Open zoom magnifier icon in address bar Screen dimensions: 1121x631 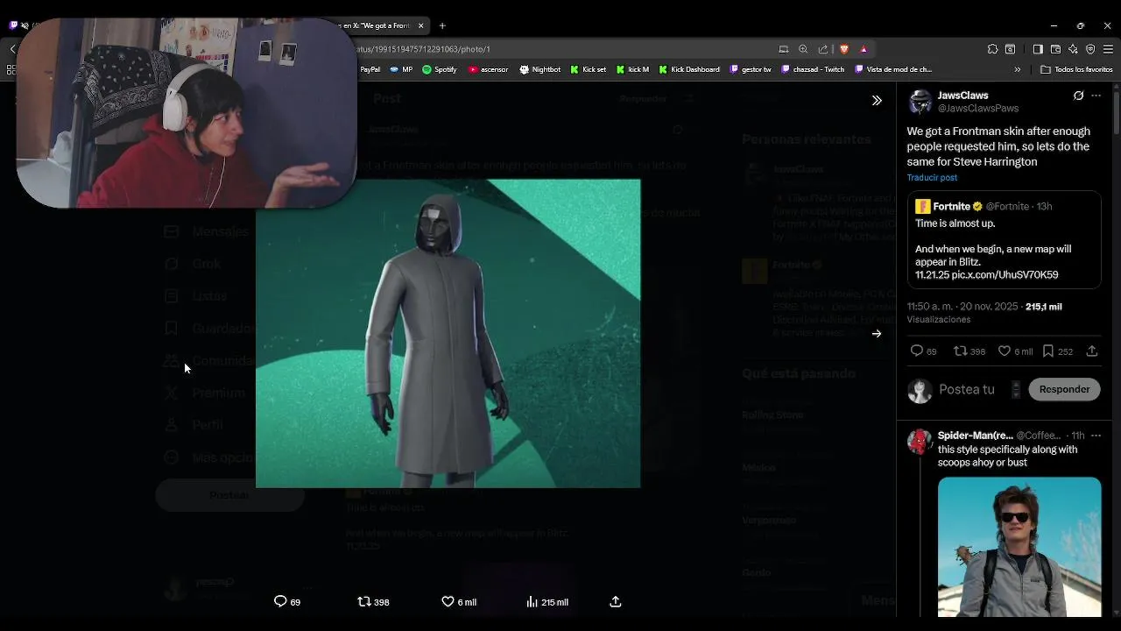803,49
